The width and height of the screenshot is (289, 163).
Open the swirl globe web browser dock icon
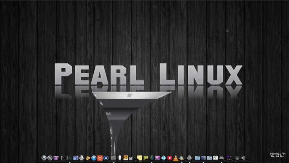44,158
